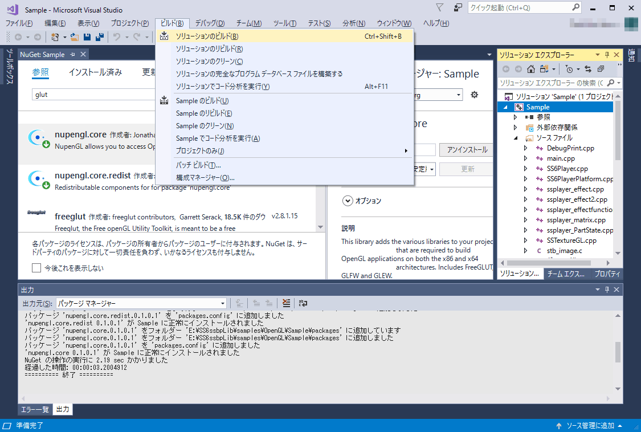Image resolution: width=641 pixels, height=432 pixels.
Task: Open the デバッグ menu
Action: point(210,23)
